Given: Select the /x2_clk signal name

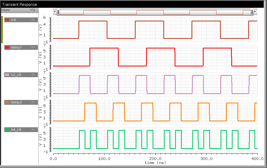Looking at the screenshot, I should 16,75.
